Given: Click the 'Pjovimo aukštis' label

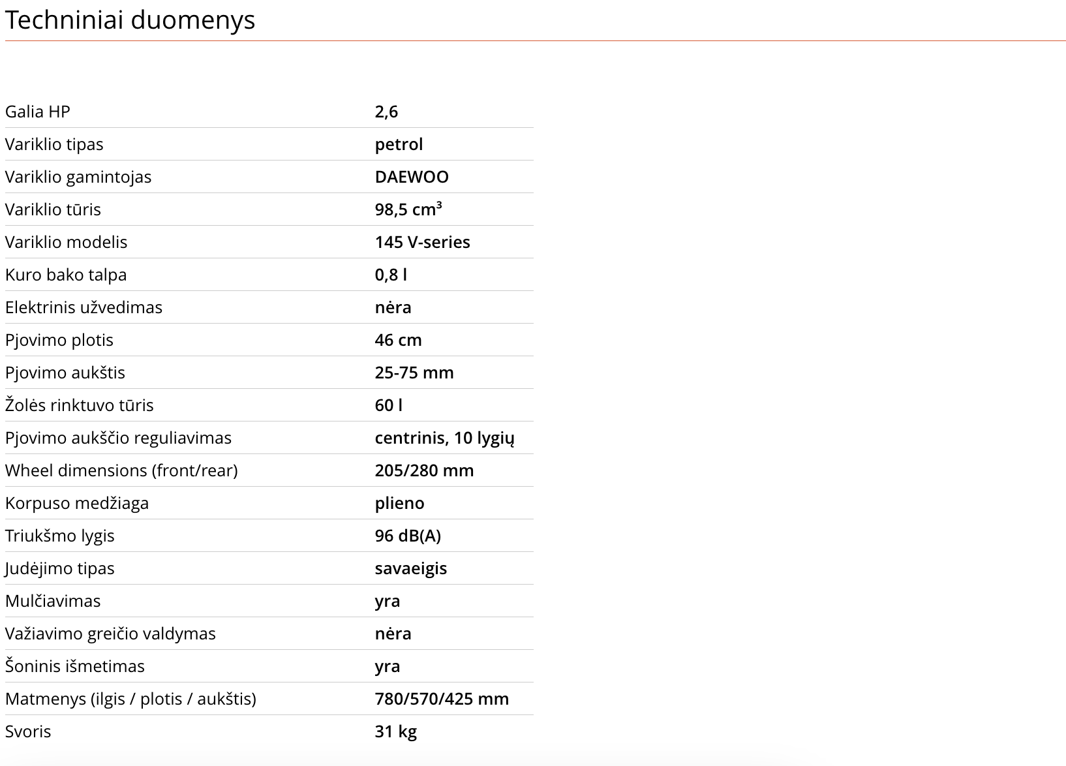Looking at the screenshot, I should [65, 373].
